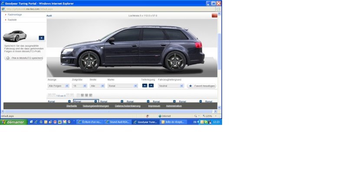Open the Nutzungsbestimmungen footer link
Image resolution: width=347 pixels, height=195 pixels.
[x=96, y=106]
